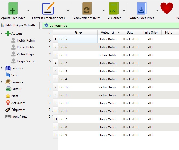179x150 pixels.
Task: Select the Titre7 book cell
Action: (78, 119)
